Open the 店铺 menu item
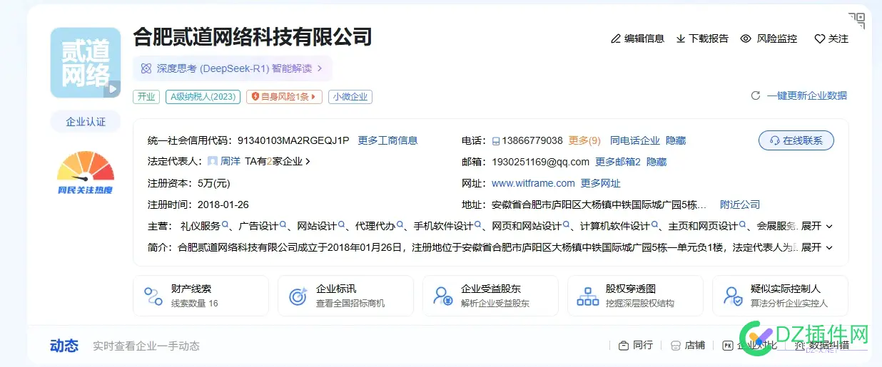Image resolution: width=882 pixels, height=367 pixels. (x=688, y=345)
